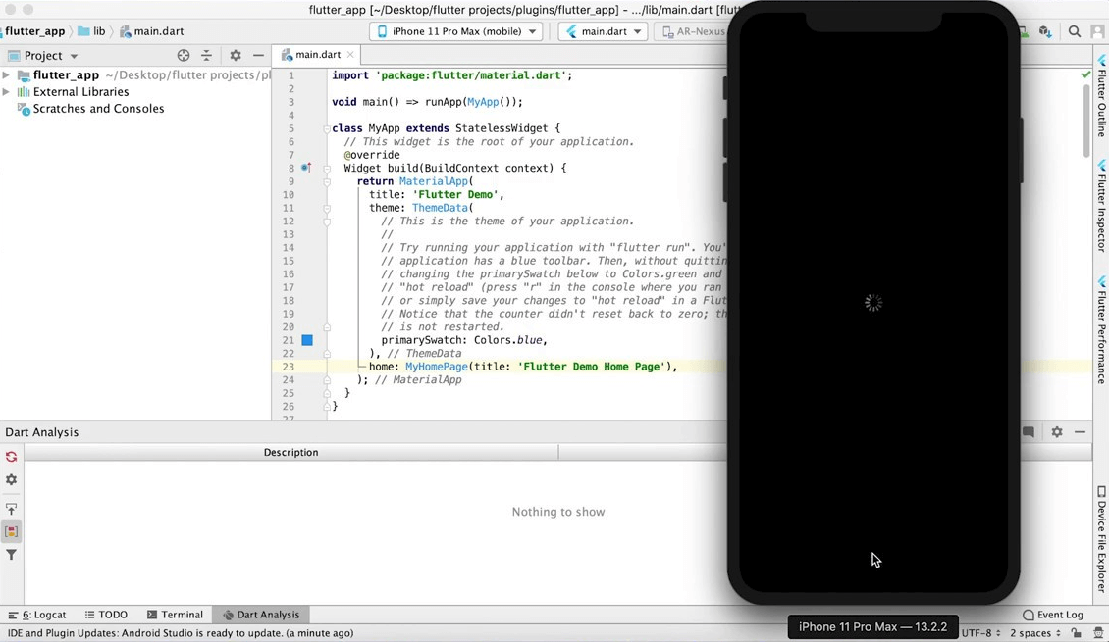Open the iPhone 11 Pro Max device selector
This screenshot has width=1109, height=642.
coord(455,30)
